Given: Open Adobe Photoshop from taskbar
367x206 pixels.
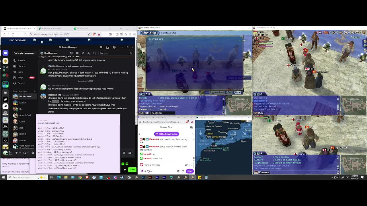Looking at the screenshot, I should click(x=143, y=177).
